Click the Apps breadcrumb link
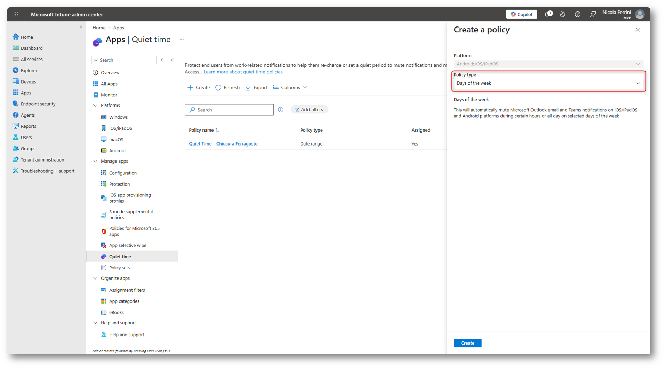 119,28
